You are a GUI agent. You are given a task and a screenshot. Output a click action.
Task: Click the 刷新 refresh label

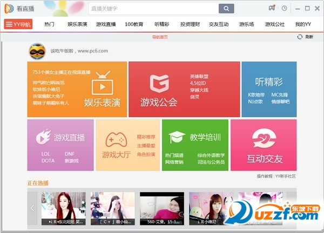point(309,37)
